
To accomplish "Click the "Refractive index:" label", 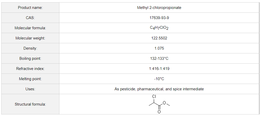I will click(30, 69).
